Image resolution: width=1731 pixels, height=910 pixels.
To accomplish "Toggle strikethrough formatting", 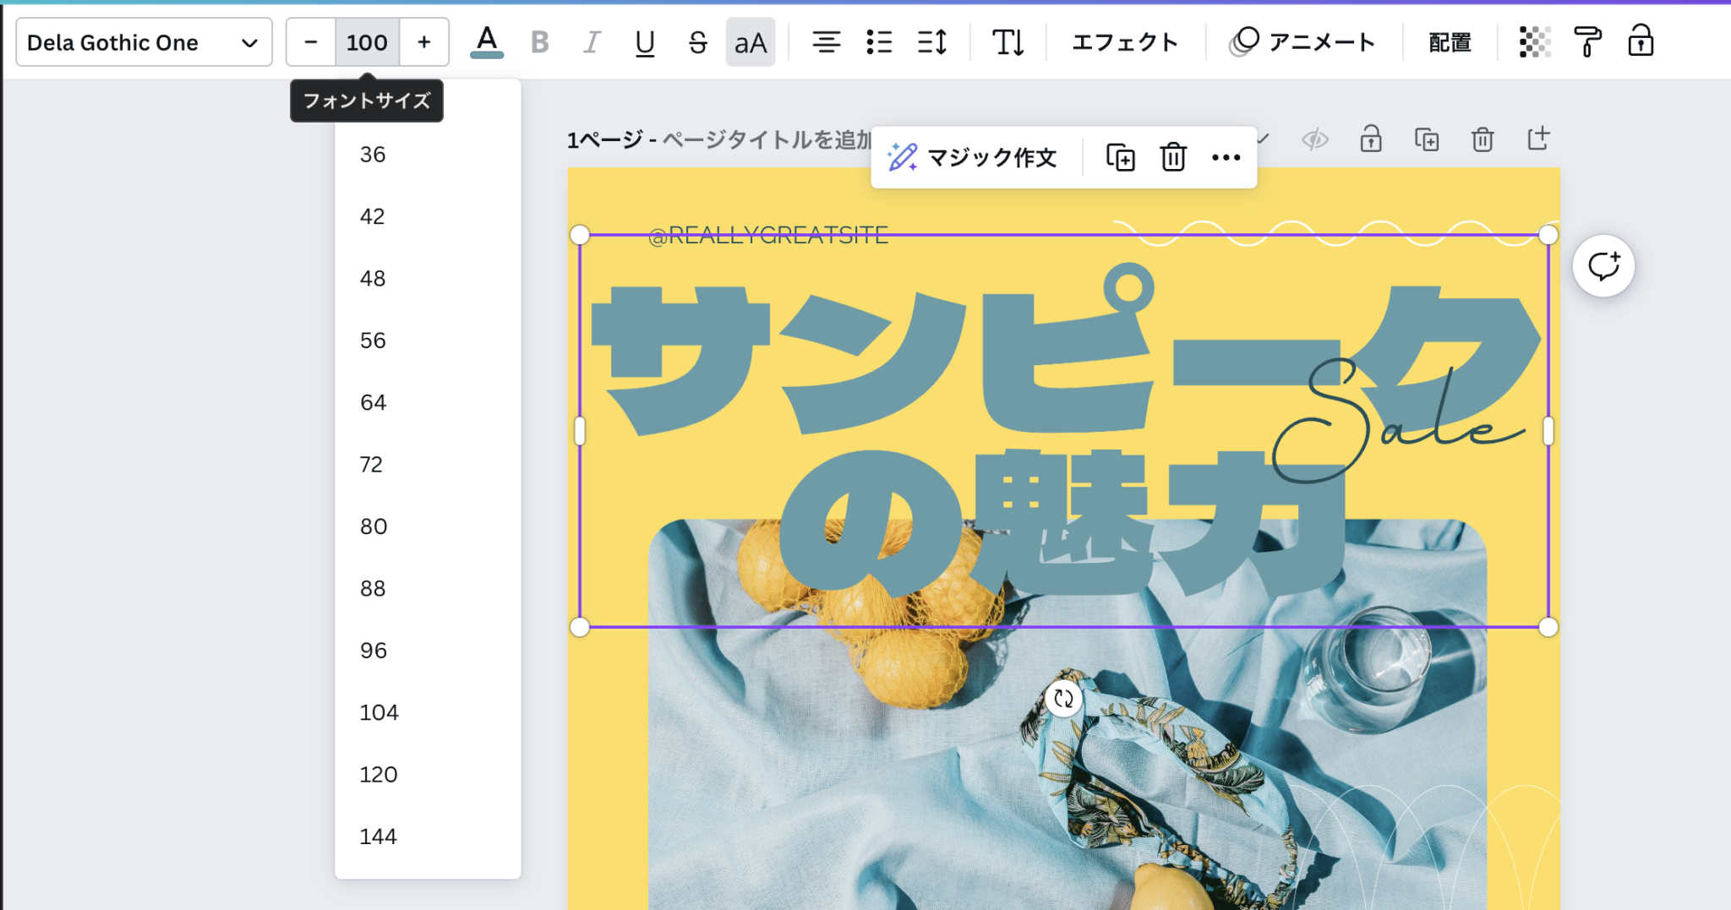I will click(x=697, y=41).
